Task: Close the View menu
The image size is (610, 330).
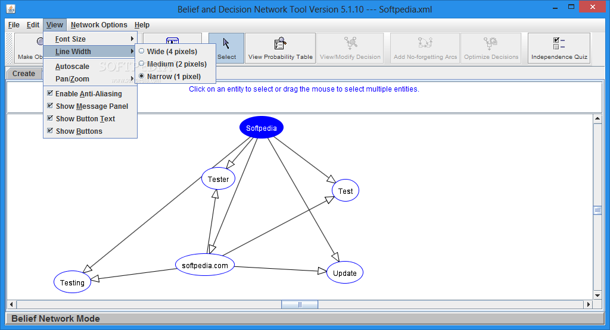Action: coord(54,25)
